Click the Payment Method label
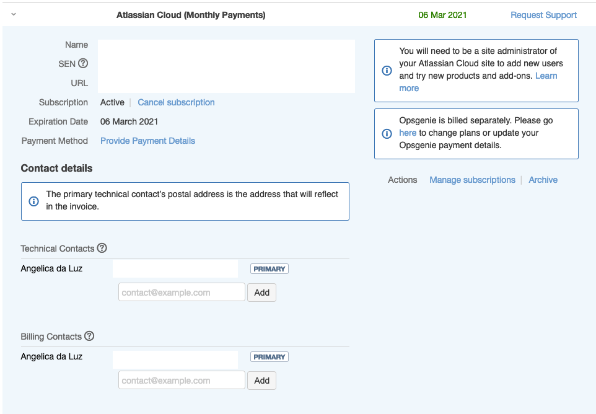 tap(55, 141)
